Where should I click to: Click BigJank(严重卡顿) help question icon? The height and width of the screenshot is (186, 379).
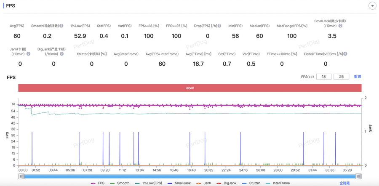click(62, 54)
